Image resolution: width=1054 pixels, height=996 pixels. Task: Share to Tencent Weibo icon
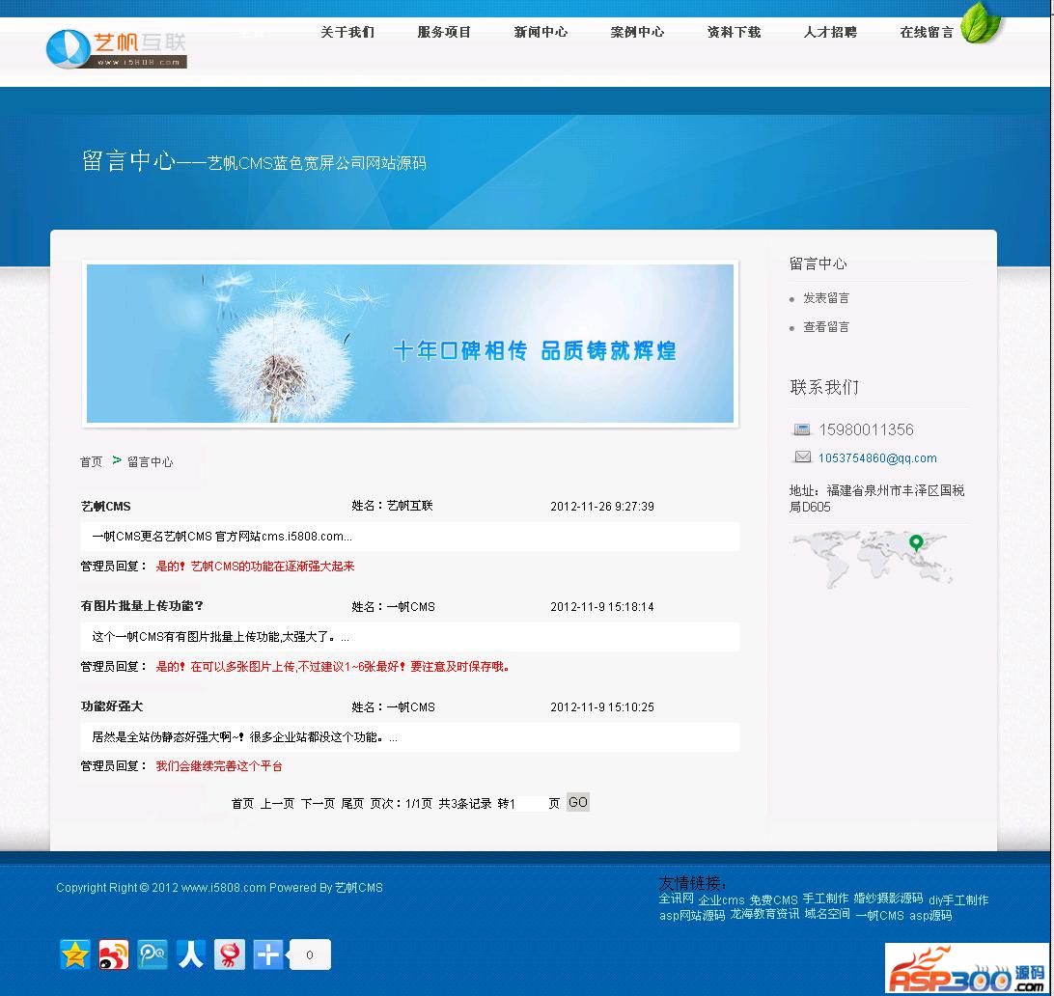(x=152, y=954)
